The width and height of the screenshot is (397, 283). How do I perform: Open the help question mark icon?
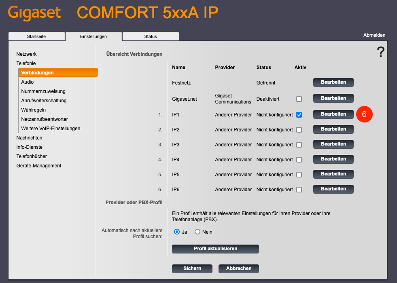[x=380, y=52]
